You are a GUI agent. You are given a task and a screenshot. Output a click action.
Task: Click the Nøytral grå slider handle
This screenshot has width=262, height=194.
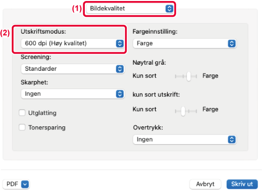tap(188, 76)
